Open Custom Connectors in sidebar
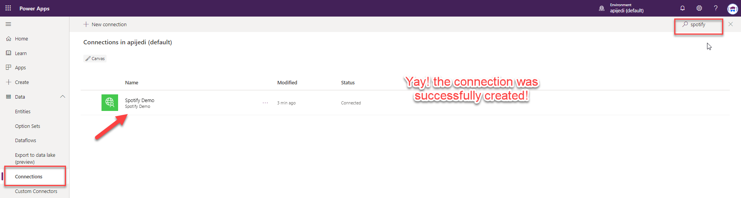This screenshot has width=741, height=198. click(x=36, y=191)
